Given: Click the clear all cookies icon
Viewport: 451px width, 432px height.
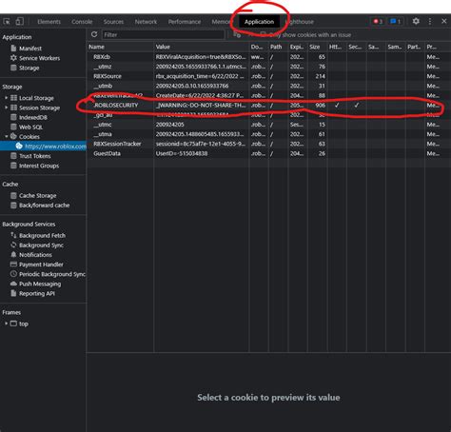Looking at the screenshot, I should (x=237, y=34).
